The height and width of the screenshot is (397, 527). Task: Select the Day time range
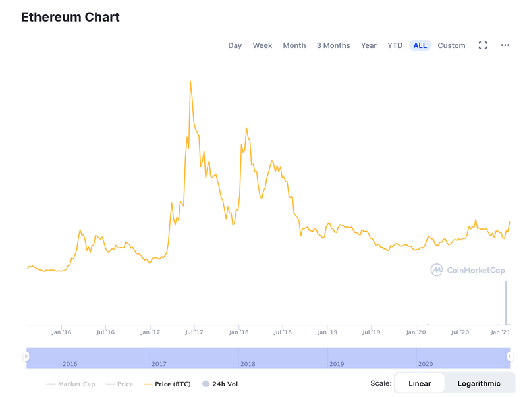[235, 45]
